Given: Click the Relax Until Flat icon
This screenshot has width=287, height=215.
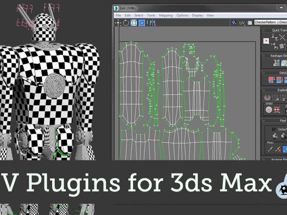Looking at the screenshot, I should coord(284,63).
